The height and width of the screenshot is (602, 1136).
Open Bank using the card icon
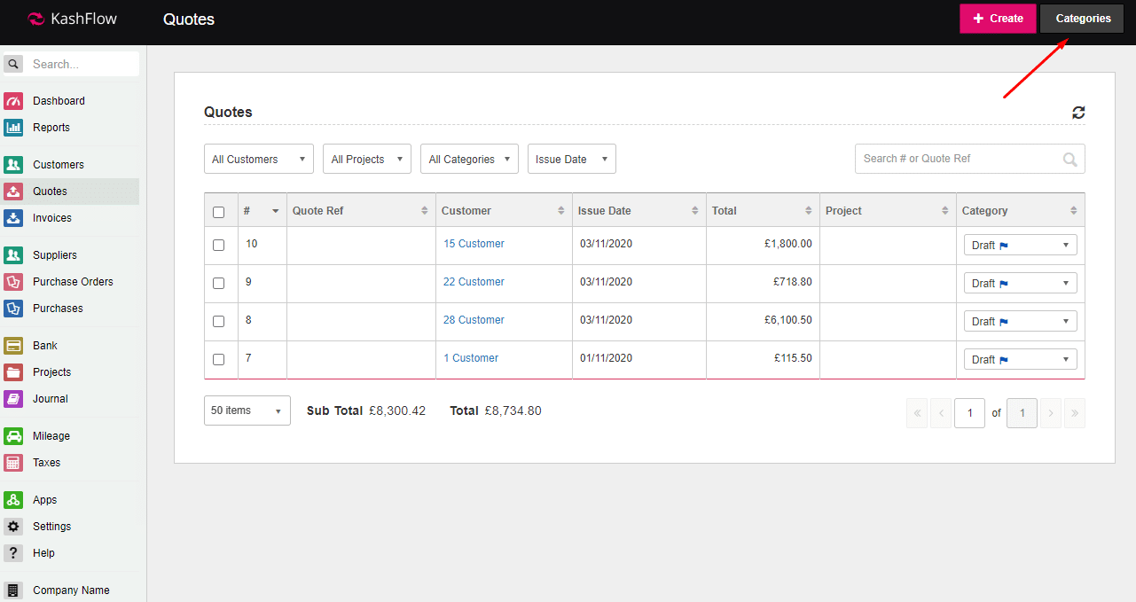pos(13,346)
